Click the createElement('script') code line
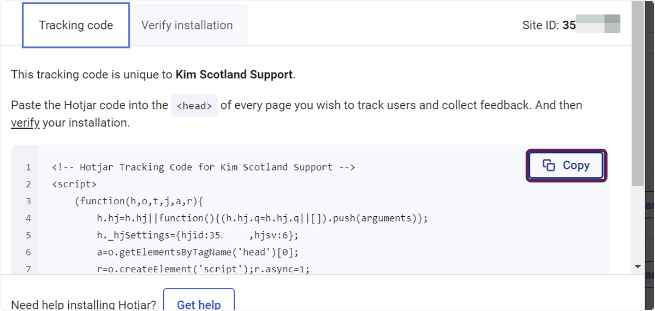Viewport: 655px width, 311px height. point(203,269)
